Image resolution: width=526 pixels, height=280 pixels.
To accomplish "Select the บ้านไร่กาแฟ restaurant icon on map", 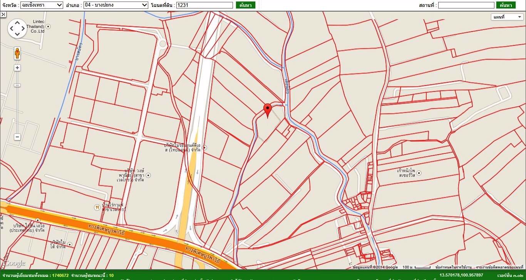I will coord(97,207).
